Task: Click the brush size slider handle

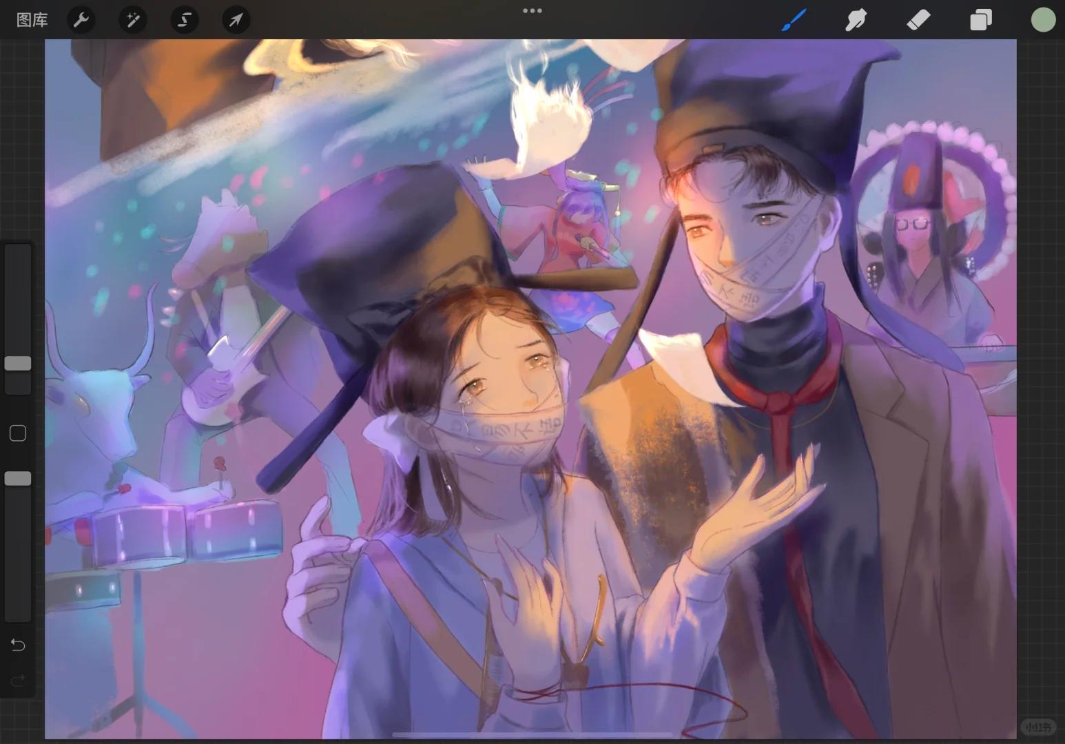Action: point(18,363)
